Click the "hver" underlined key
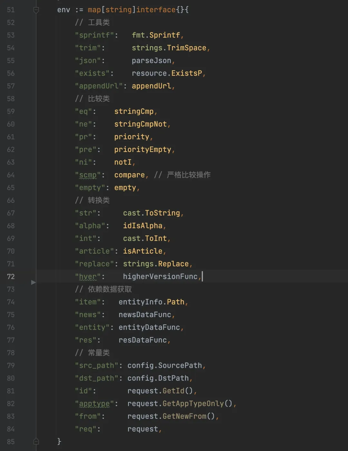This screenshot has width=348, height=451. point(88,277)
